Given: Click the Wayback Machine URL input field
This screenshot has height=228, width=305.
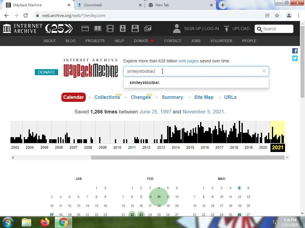Looking at the screenshot, I should click(196, 71).
